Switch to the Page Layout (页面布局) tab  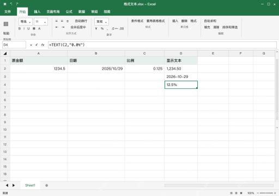point(53,11)
